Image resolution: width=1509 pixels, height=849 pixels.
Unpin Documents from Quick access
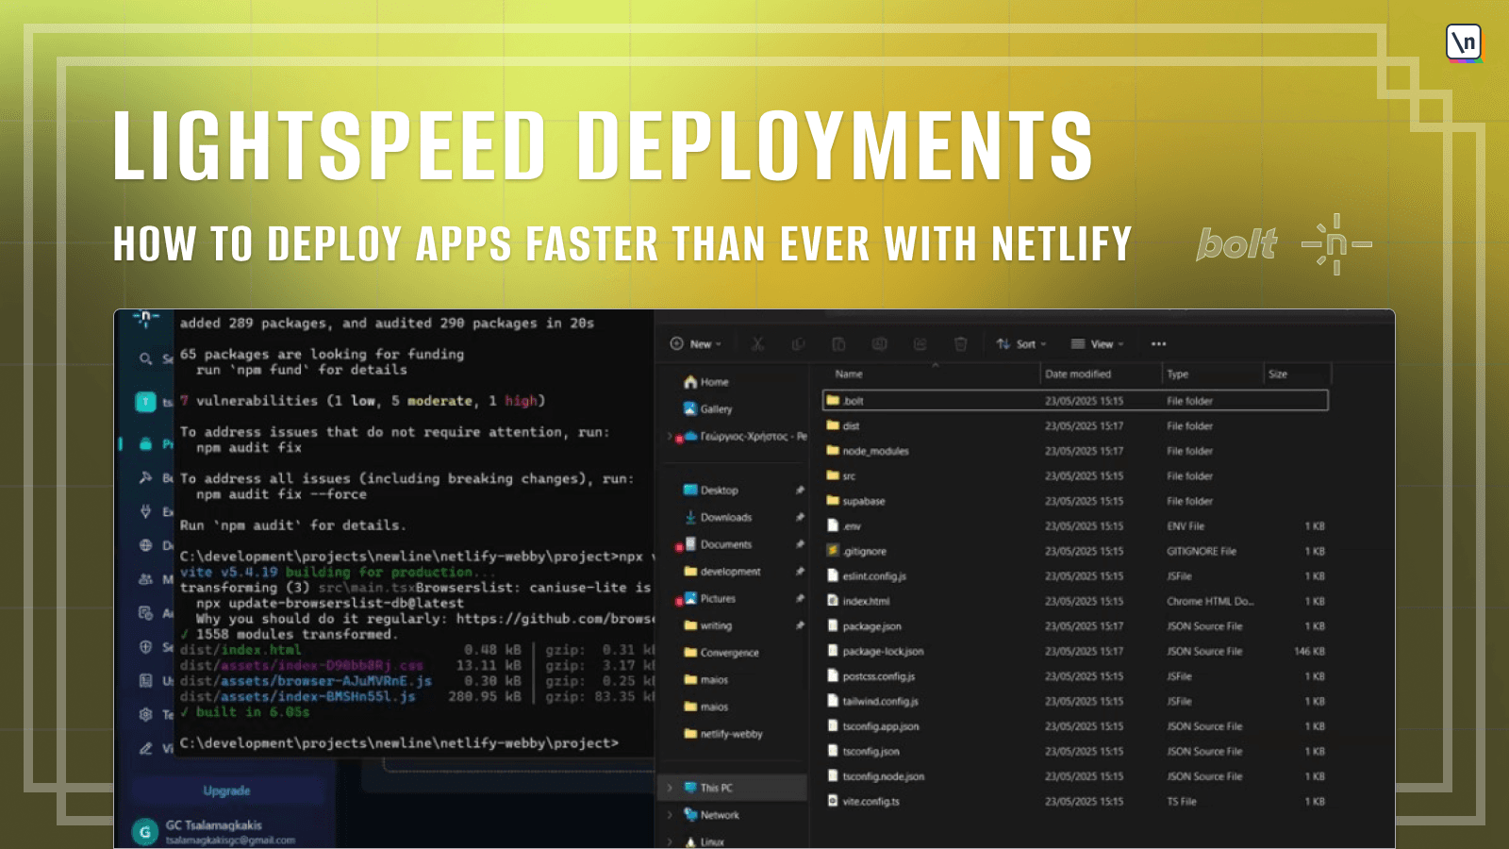click(799, 544)
